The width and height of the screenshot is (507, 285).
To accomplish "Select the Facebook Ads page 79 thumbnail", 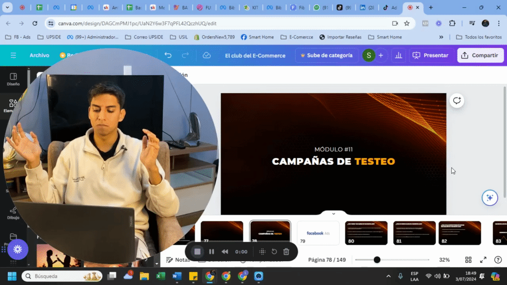I will (x=318, y=233).
